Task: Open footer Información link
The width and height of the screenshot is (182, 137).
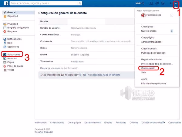Action: (41, 123)
